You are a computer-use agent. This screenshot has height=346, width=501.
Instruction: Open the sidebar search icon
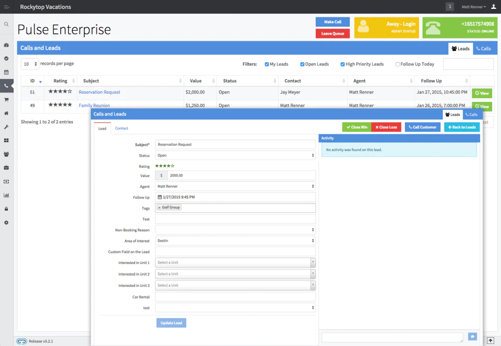tap(6, 24)
